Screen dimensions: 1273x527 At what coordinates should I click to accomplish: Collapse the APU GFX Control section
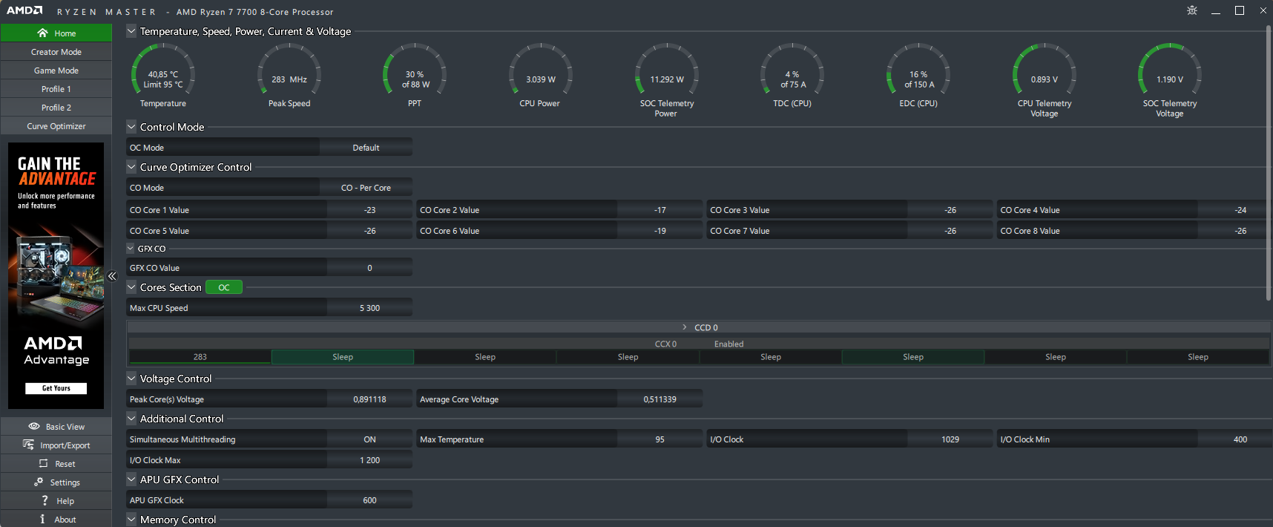131,479
